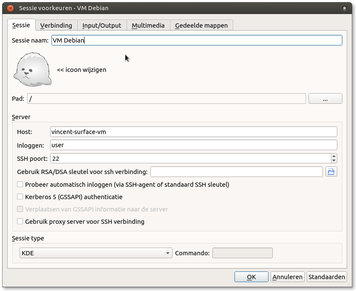Click the path browse "..." button
Screen dimensions: 356x291
[x=325, y=99]
